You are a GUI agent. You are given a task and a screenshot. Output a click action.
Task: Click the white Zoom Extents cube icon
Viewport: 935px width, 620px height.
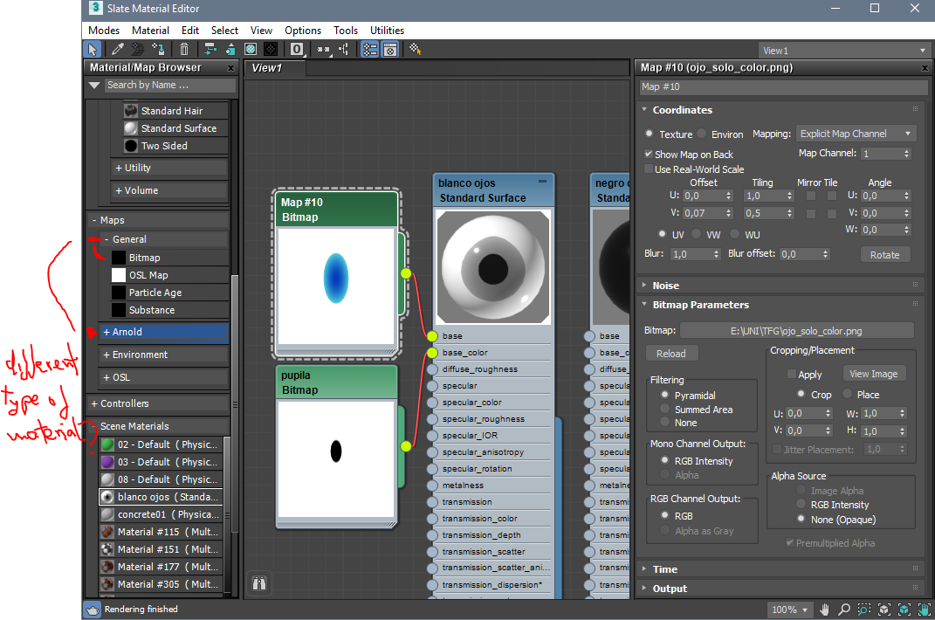tap(884, 610)
